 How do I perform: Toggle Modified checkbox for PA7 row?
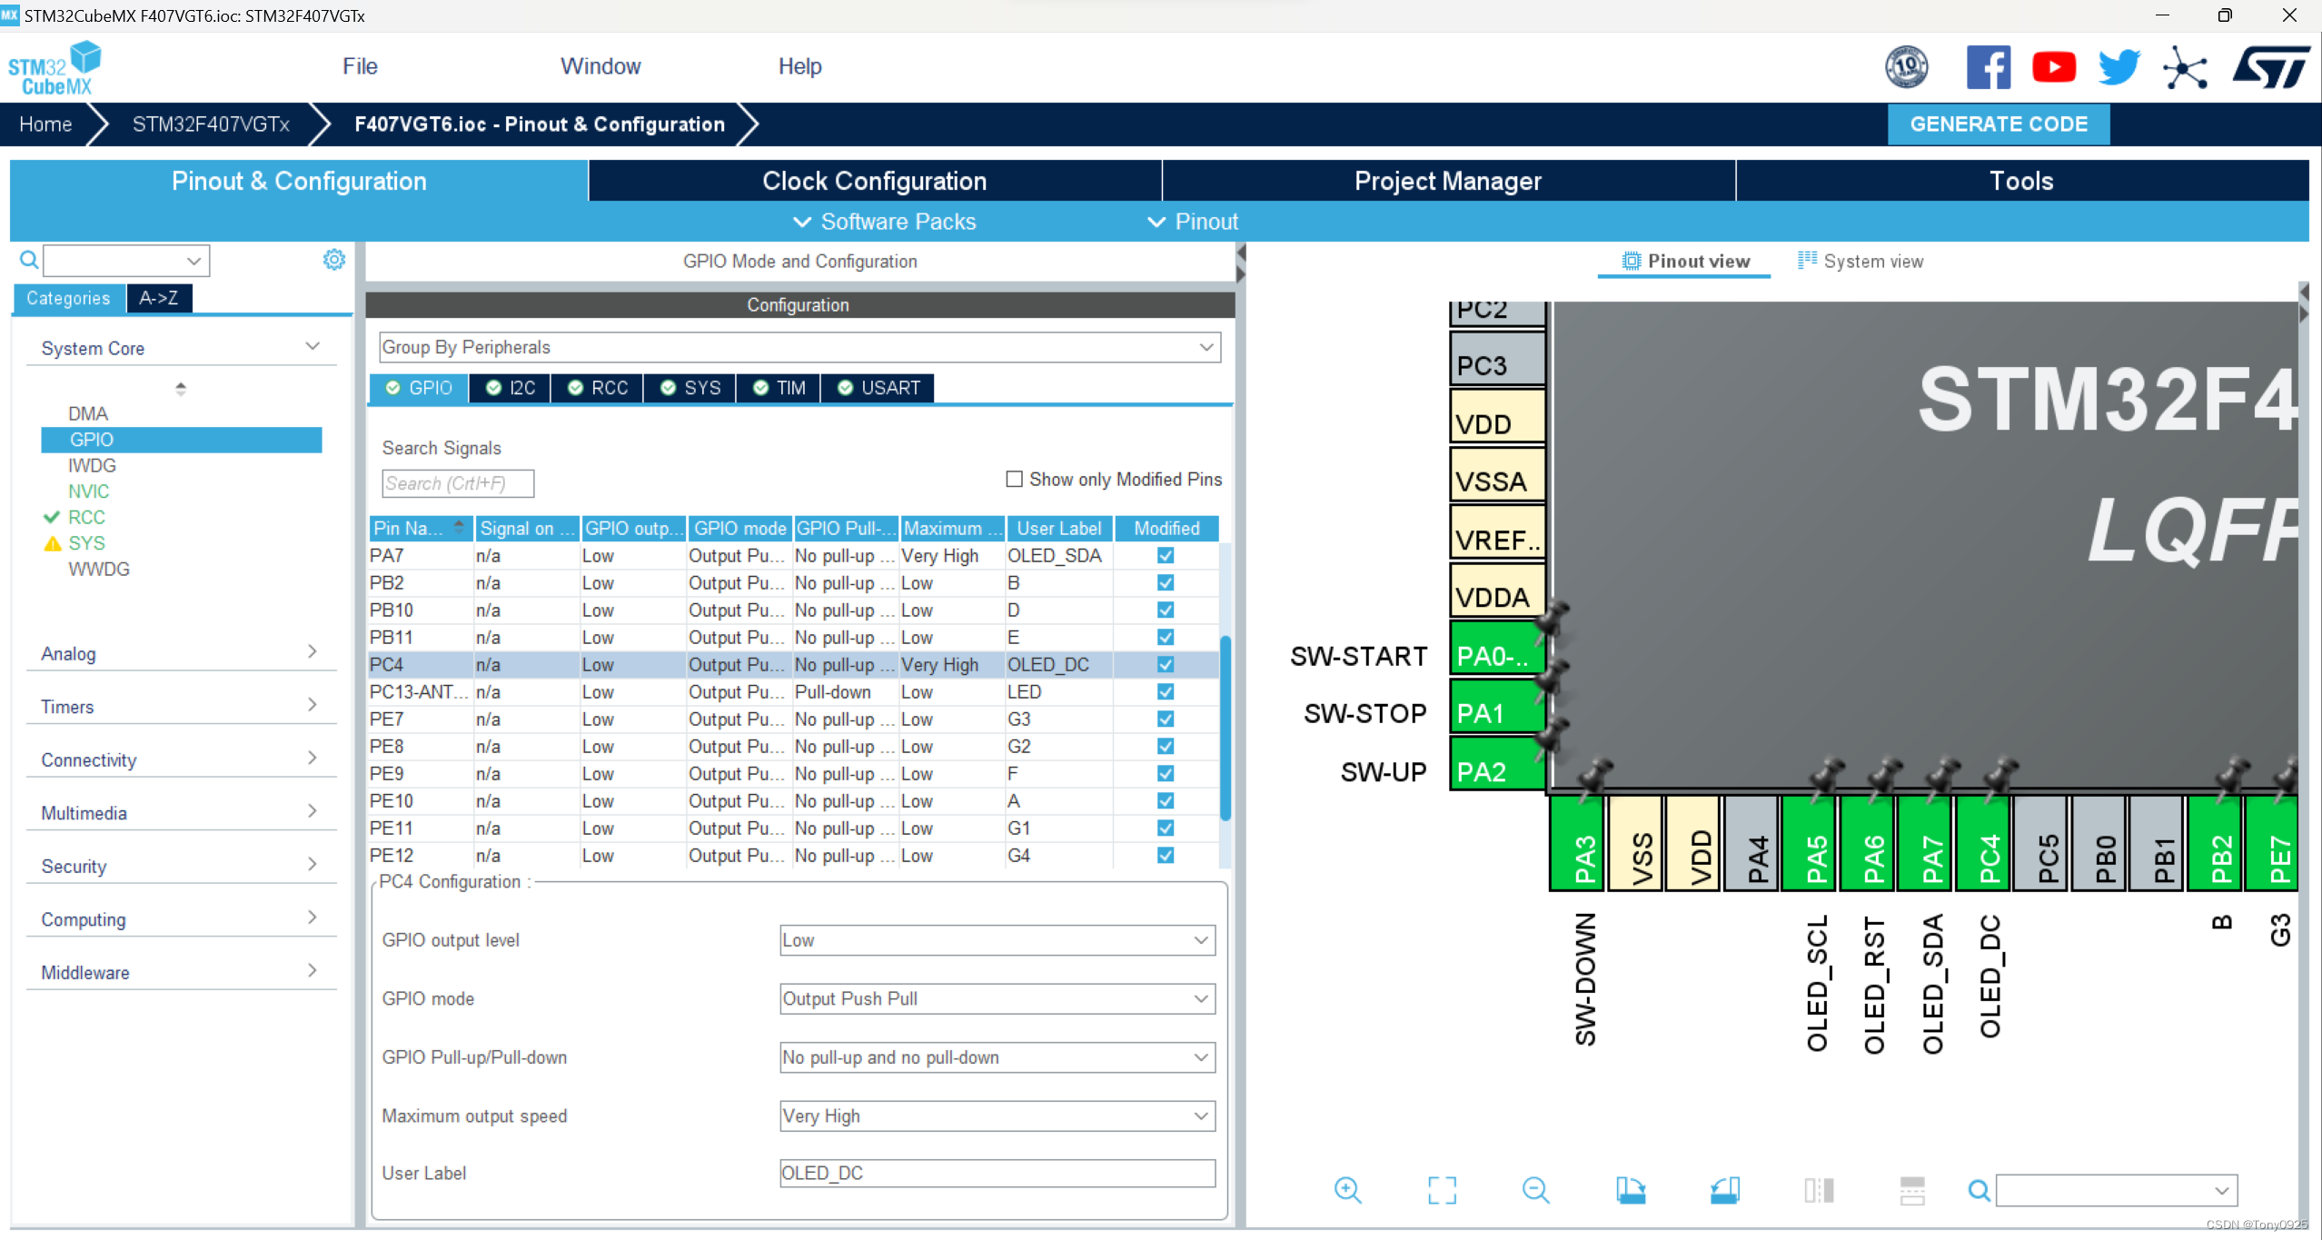tap(1166, 555)
